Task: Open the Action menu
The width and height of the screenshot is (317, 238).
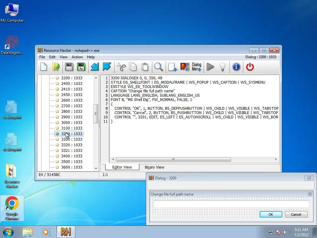Action: [77, 57]
